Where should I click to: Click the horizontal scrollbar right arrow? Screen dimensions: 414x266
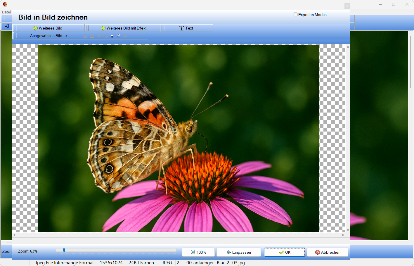click(343, 235)
